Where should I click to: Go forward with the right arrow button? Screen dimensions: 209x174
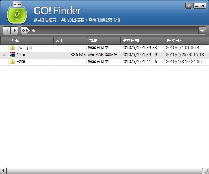click(x=14, y=31)
